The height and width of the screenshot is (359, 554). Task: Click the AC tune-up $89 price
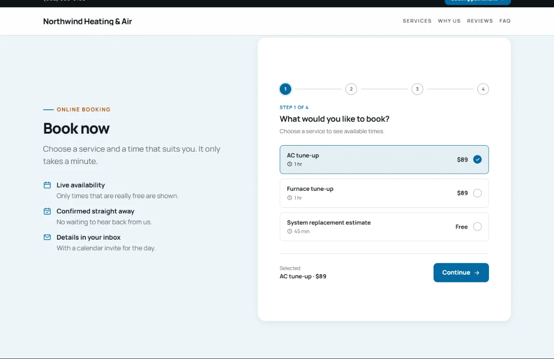coord(463,159)
